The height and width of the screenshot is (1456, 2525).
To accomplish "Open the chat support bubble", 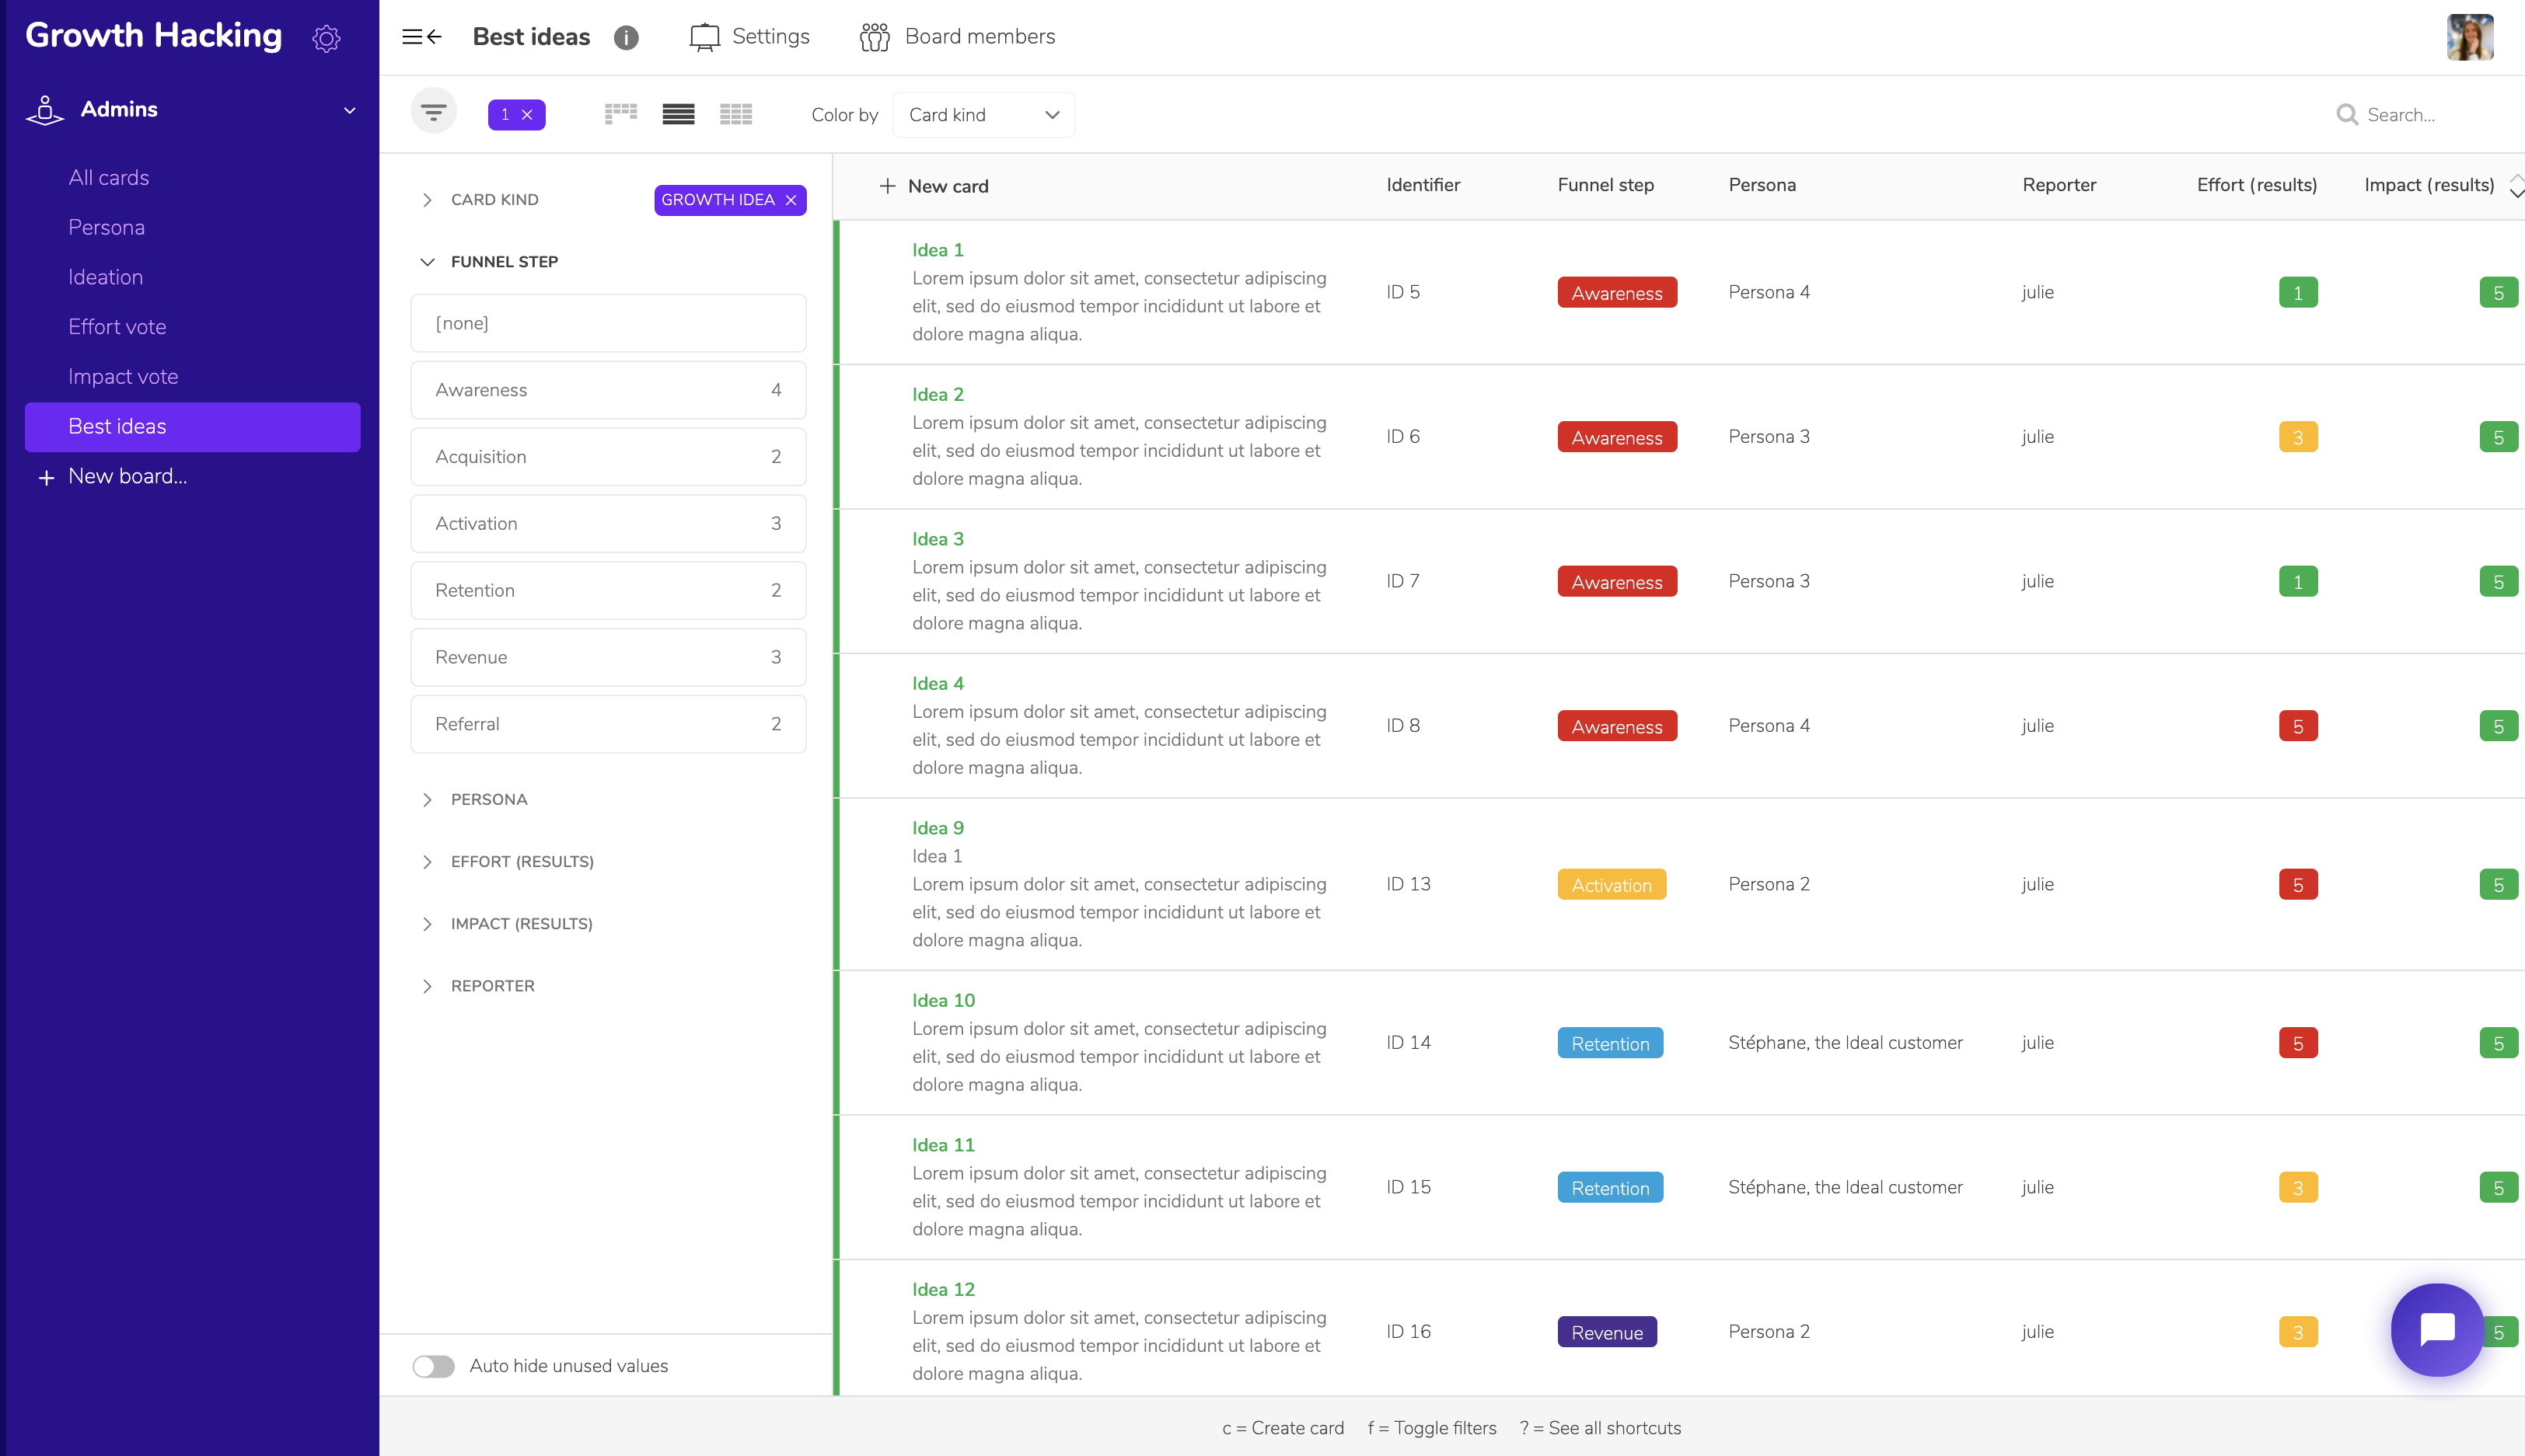I will 2437,1329.
